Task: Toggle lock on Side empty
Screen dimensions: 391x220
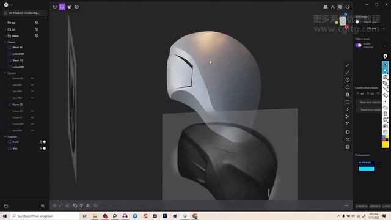Action: click(x=41, y=148)
